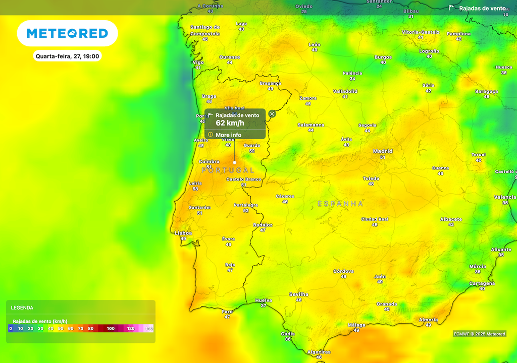The height and width of the screenshot is (363, 517).
Task: Click the Coimbra label
Action: 209,162
